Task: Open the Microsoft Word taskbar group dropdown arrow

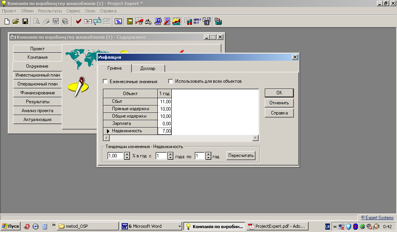Action: 180,227
